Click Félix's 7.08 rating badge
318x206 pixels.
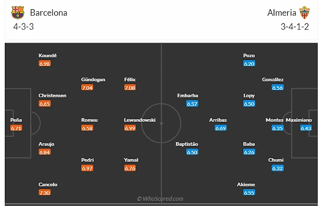[x=130, y=88]
